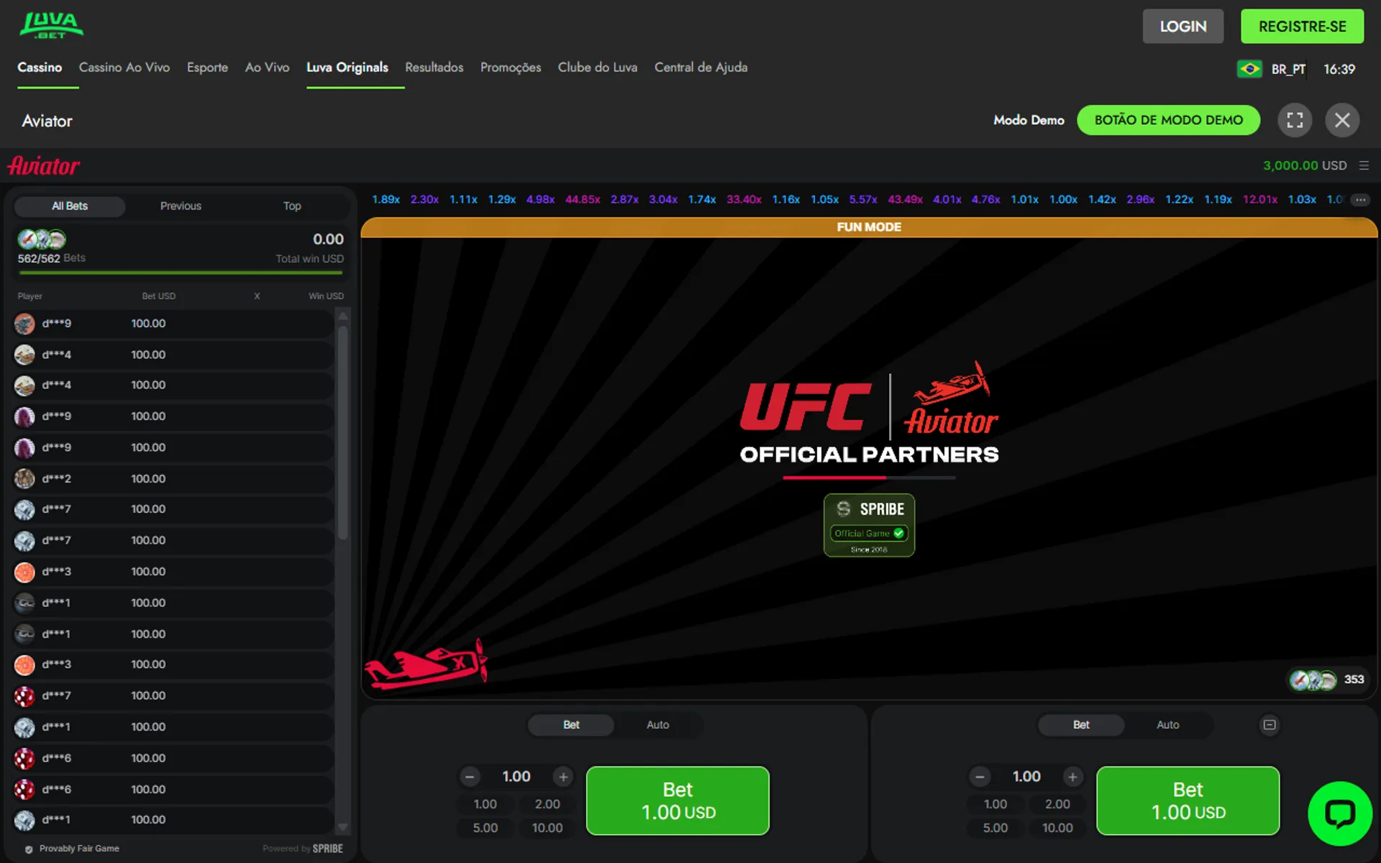Image resolution: width=1381 pixels, height=863 pixels.
Task: Click the Brazil flag language icon
Action: pos(1249,69)
